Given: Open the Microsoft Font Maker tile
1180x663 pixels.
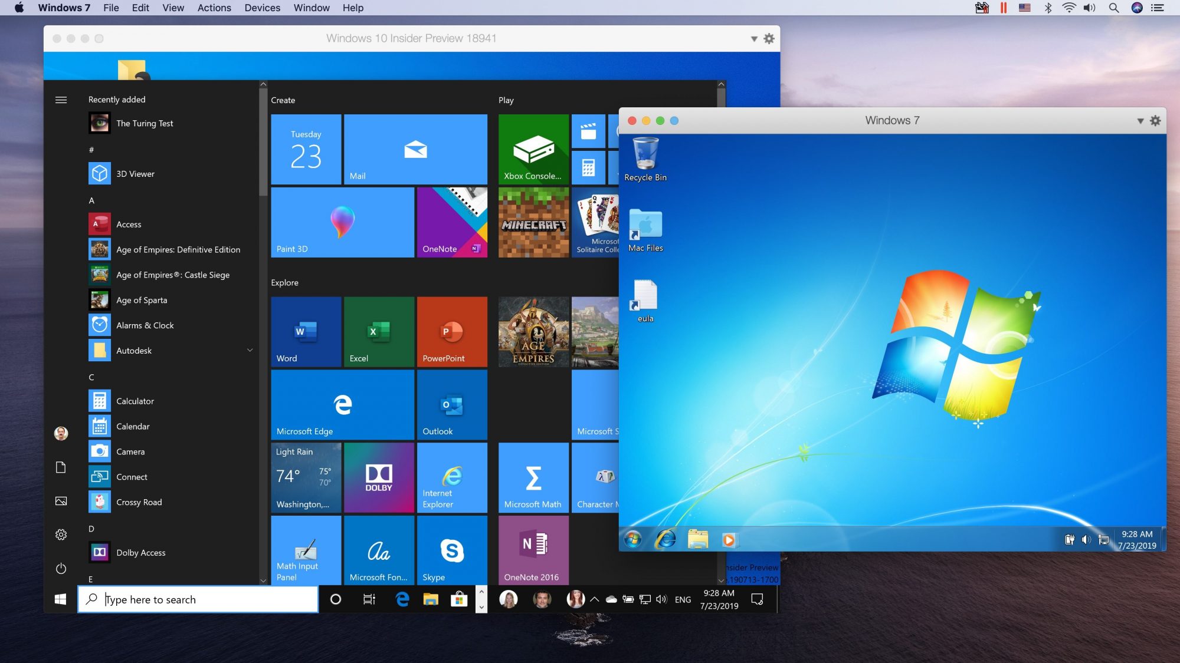Looking at the screenshot, I should pos(379,550).
